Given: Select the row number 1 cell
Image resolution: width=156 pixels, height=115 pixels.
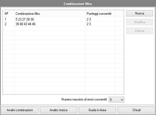Looking at the screenshot, I should click(8, 19).
